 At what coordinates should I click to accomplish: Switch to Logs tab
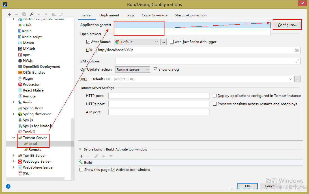click(x=130, y=15)
